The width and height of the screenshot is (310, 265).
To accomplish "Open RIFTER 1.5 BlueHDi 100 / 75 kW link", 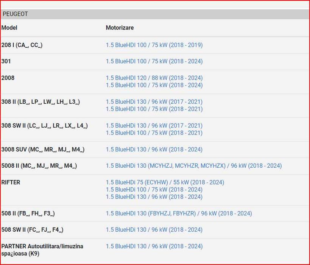I will tap(154, 190).
